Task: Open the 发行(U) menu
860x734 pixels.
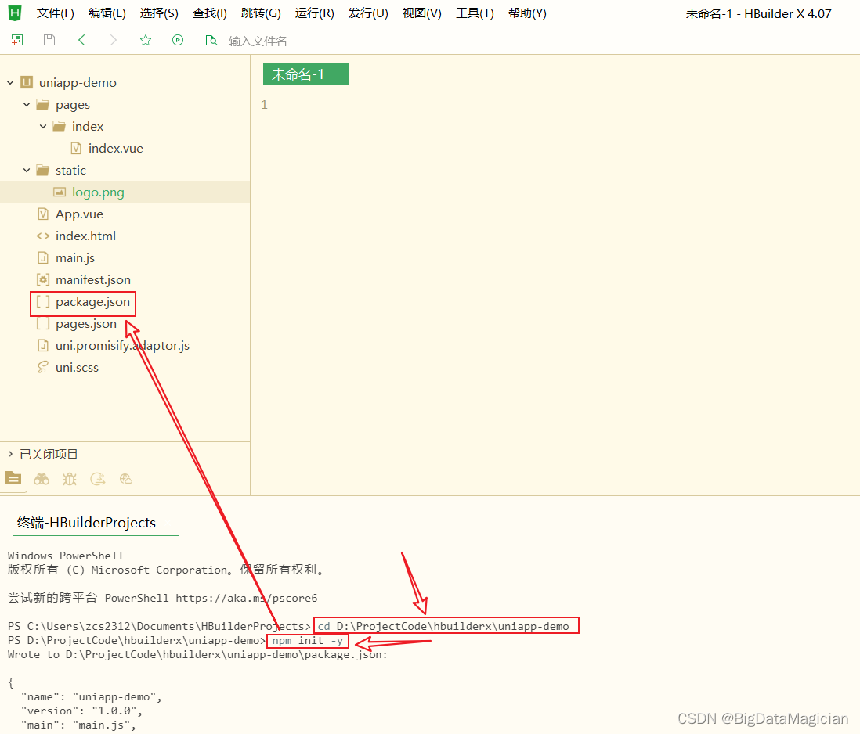Action: click(368, 14)
